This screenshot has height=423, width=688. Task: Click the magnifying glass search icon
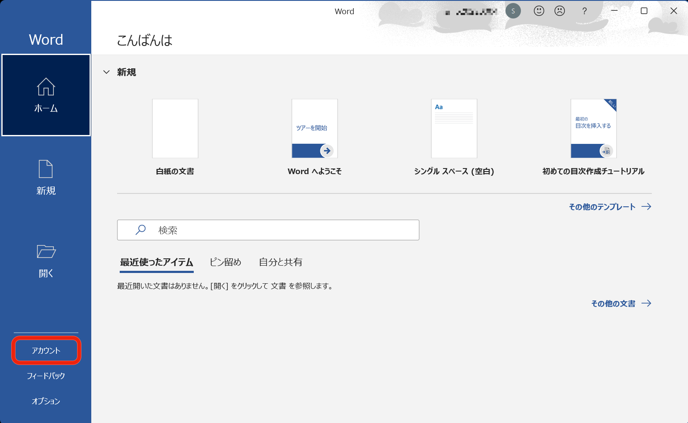(140, 230)
